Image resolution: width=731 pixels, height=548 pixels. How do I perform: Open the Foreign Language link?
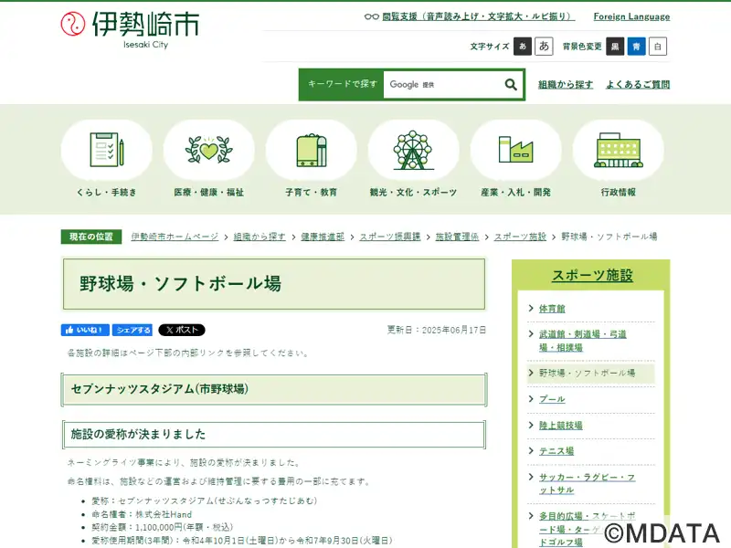[x=631, y=16]
